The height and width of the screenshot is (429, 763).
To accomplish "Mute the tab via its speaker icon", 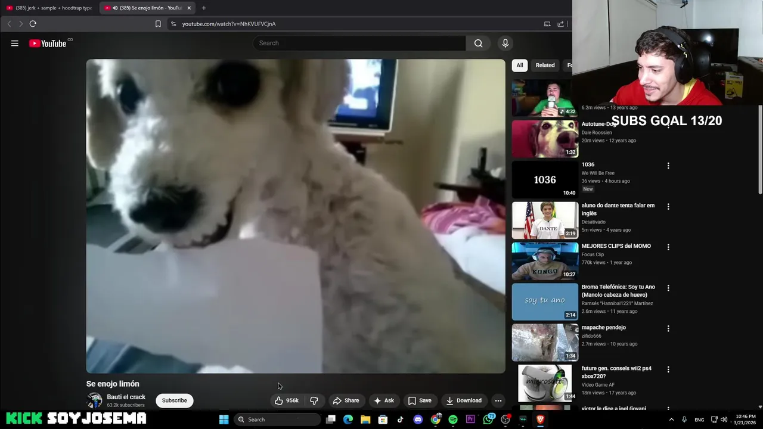I will pos(114,8).
